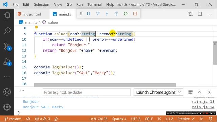The width and height of the screenshot is (217, 122).
Task: Open the Search view in activity bar
Action: point(7,31)
